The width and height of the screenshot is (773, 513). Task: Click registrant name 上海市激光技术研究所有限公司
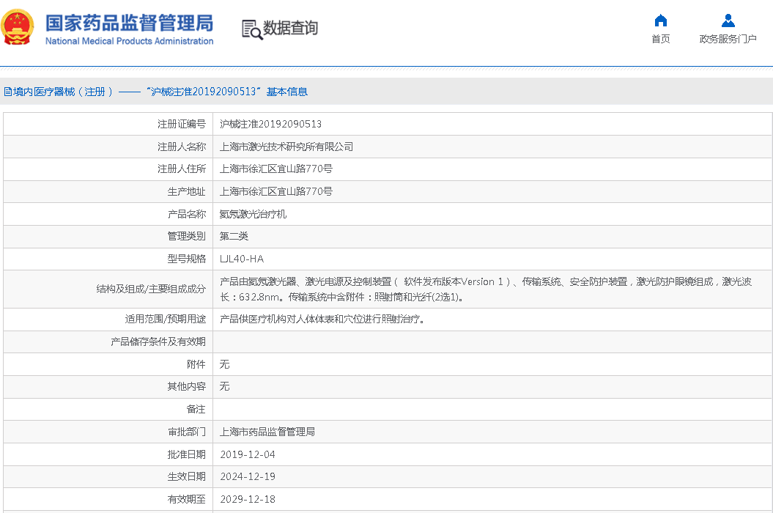click(x=286, y=147)
